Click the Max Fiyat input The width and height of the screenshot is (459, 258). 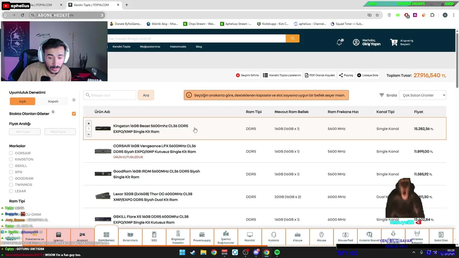[x=60, y=132]
